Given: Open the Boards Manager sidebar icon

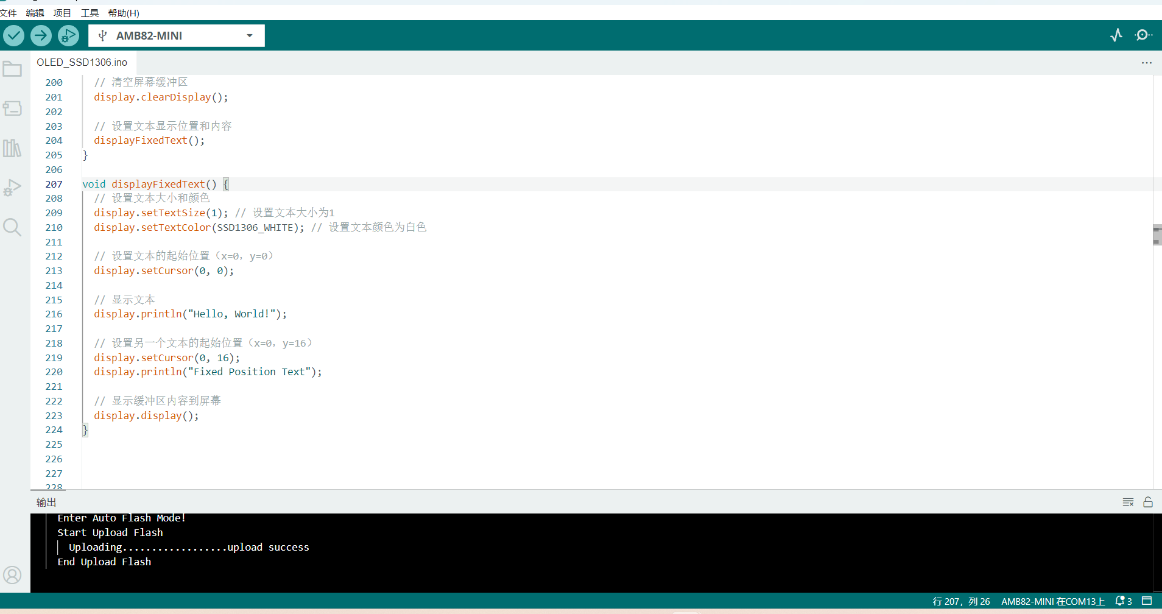Looking at the screenshot, I should pos(12,108).
